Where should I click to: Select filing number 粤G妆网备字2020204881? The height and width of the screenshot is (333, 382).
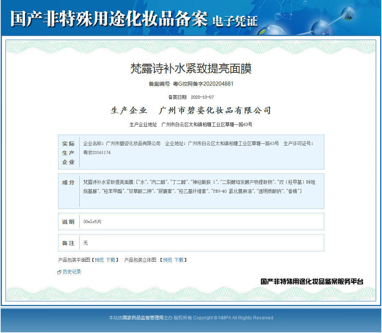[x=203, y=84]
